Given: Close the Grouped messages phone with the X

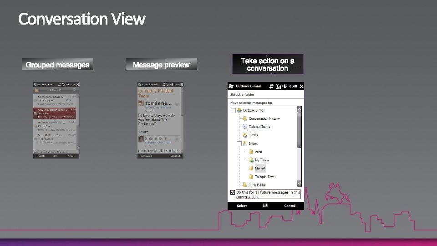Looking at the screenshot, I should pos(77,85).
